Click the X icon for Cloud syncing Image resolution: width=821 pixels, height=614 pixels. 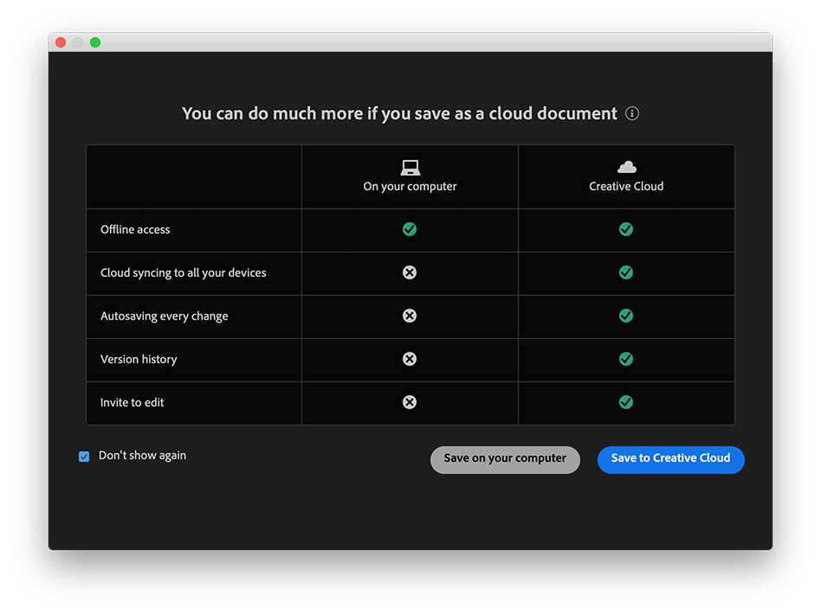point(409,272)
